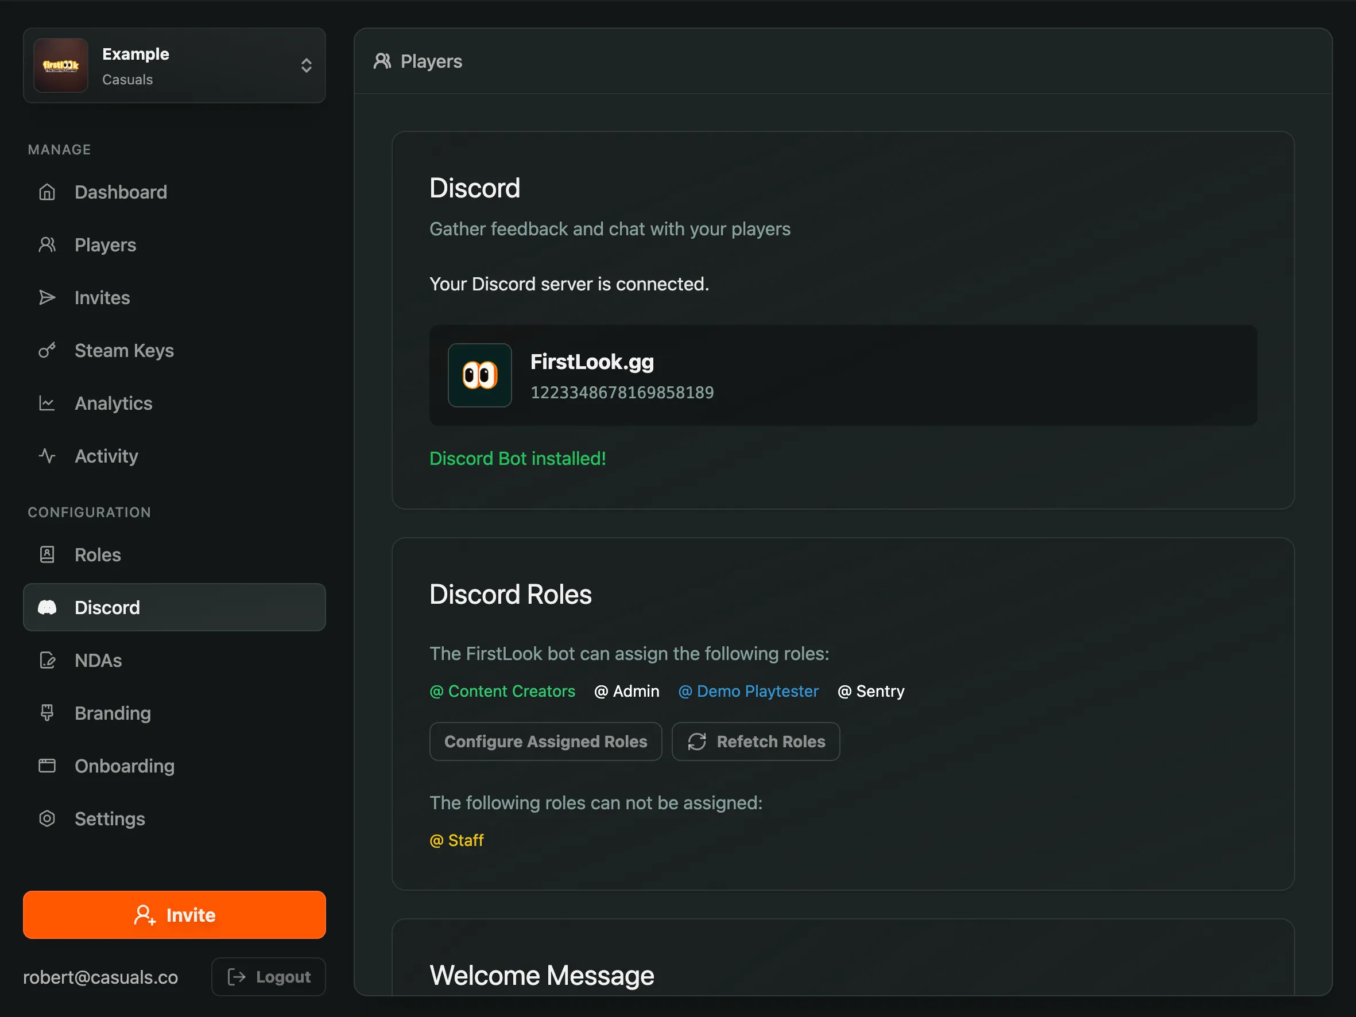Image resolution: width=1356 pixels, height=1017 pixels.
Task: Select the Discord logo icon in sidebar
Action: tap(47, 608)
